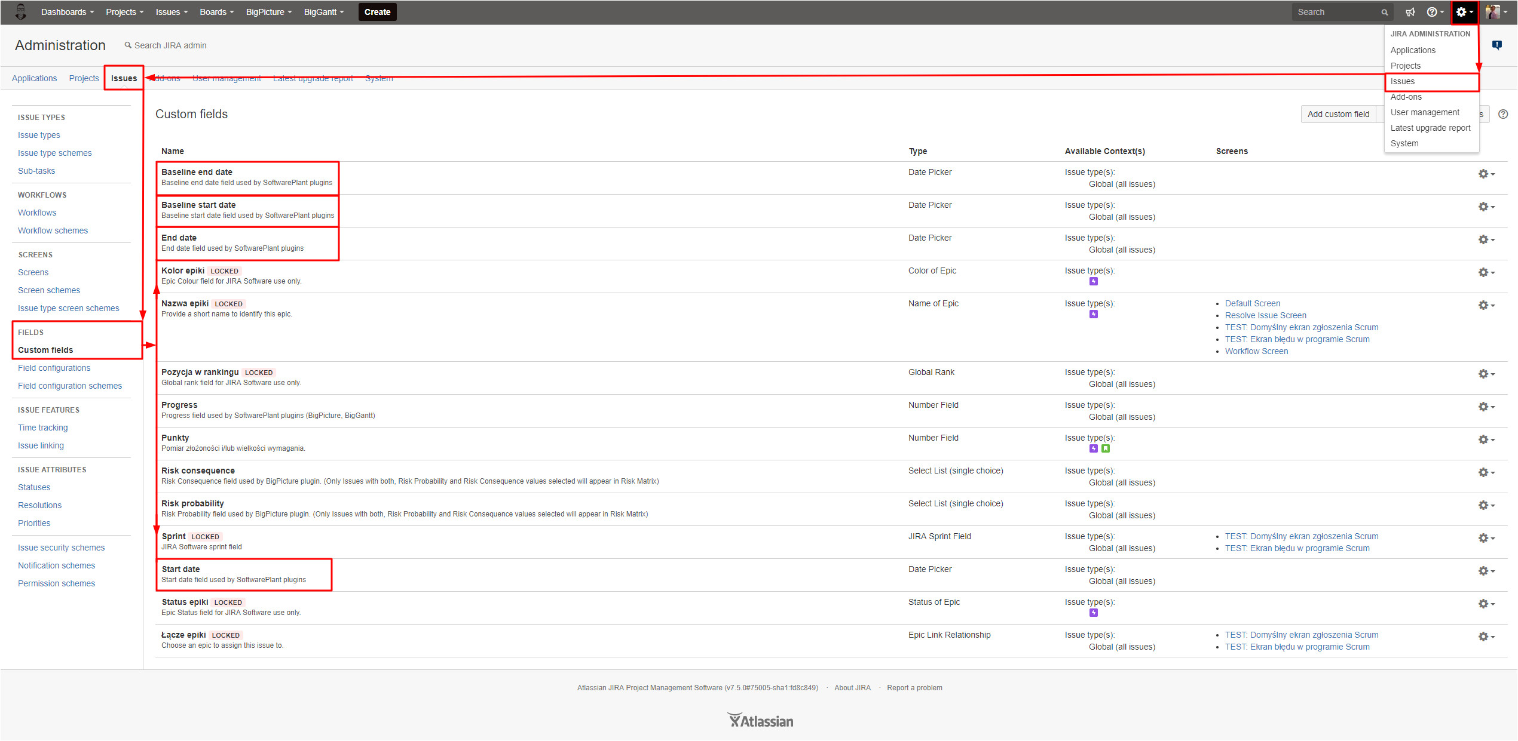The width and height of the screenshot is (1518, 741).
Task: Click the magnifier icon in Search box
Action: pyautogui.click(x=1385, y=13)
